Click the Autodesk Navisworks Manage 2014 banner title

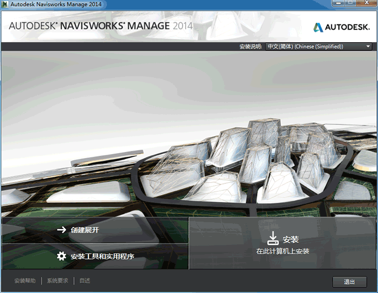100,26
